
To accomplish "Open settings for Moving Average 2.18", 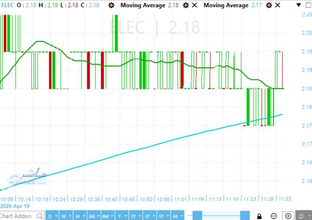I will coord(185,5).
